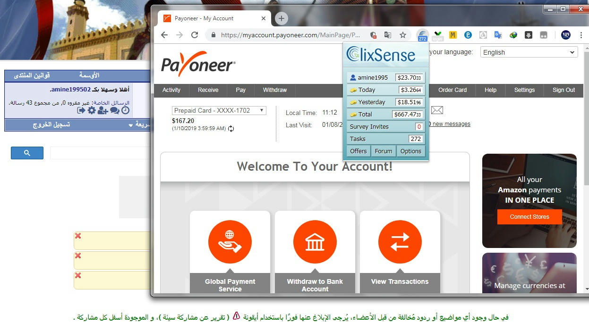Click the gray two-dot extension icon
Viewport: 589px width, 322px height.
tap(544, 35)
